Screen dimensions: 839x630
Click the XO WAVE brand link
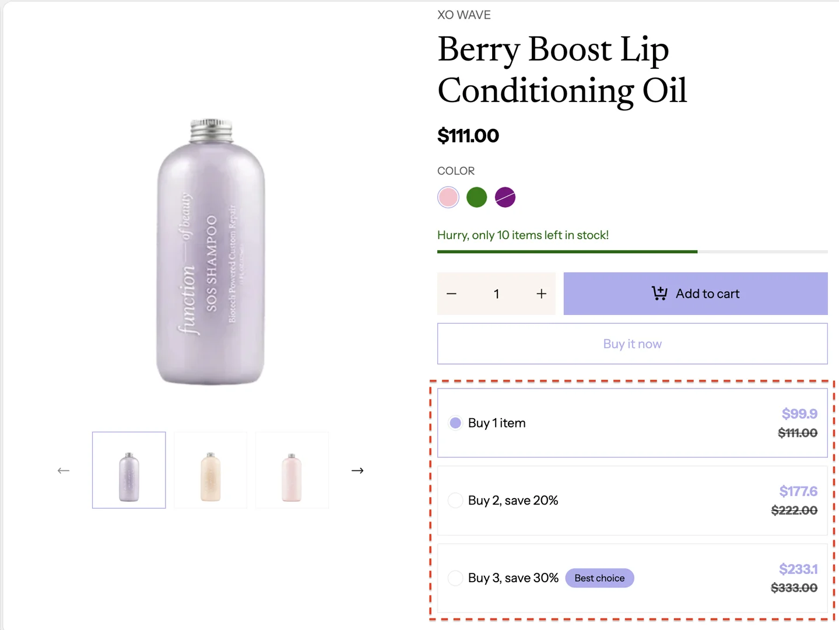464,15
